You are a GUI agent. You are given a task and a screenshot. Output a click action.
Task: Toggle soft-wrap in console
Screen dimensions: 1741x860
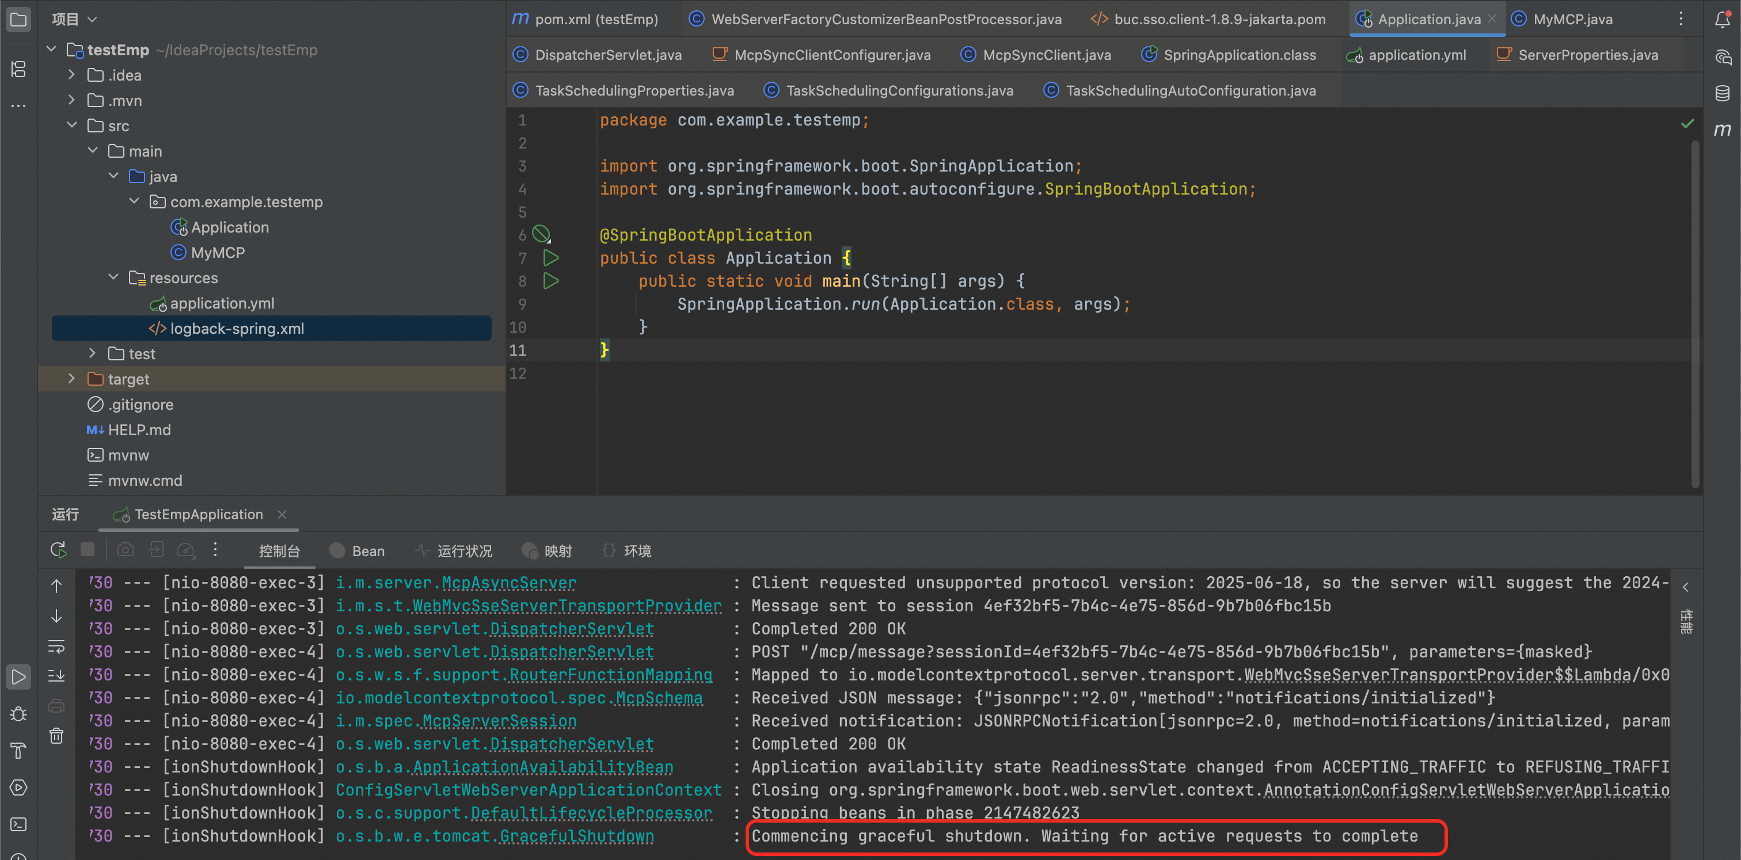pos(57,646)
